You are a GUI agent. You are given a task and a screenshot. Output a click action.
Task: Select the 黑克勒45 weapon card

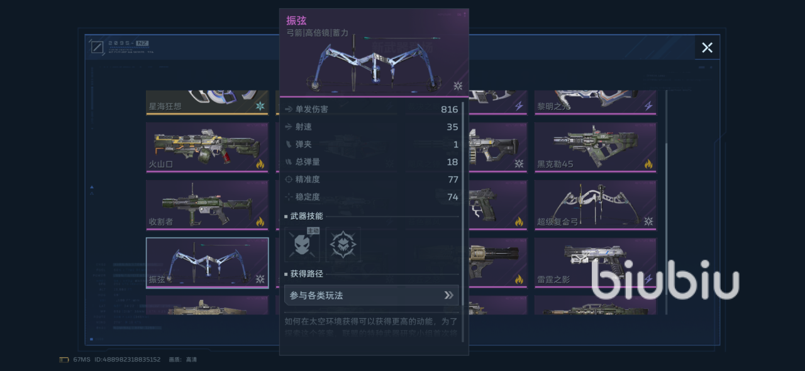(x=596, y=147)
